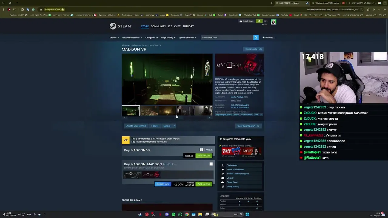Click Windows icon on MAD SON bundle
The width and height of the screenshot is (388, 218).
coord(211,164)
